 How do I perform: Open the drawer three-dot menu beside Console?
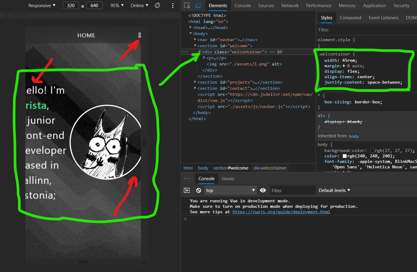[187, 179]
